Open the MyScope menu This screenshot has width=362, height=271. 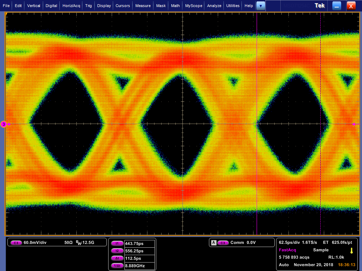point(193,6)
